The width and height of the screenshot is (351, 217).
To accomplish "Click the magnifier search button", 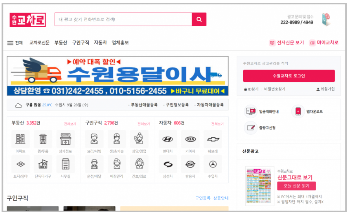I will (199, 19).
